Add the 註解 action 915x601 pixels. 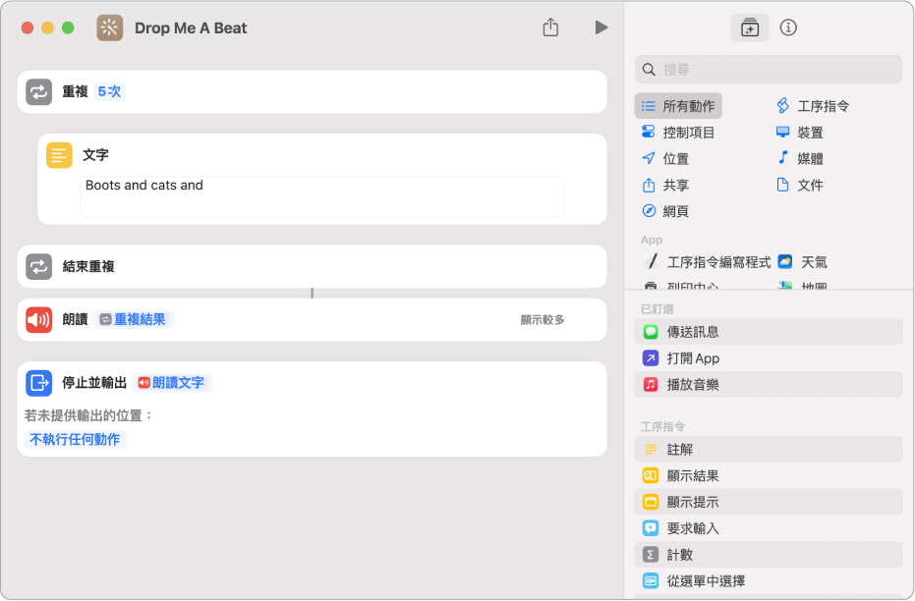pos(769,450)
